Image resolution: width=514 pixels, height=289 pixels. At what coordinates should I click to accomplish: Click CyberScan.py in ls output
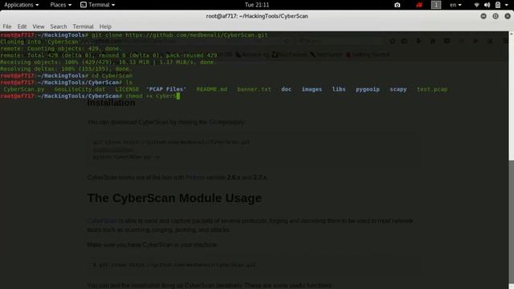point(24,89)
